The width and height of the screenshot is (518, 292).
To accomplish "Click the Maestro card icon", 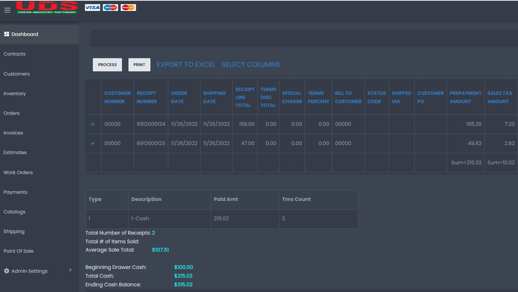I will 110,8.
